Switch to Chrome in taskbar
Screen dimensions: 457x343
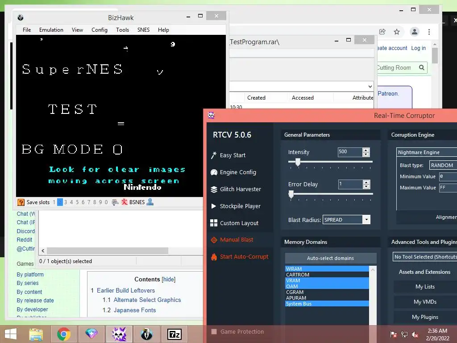pyautogui.click(x=64, y=334)
